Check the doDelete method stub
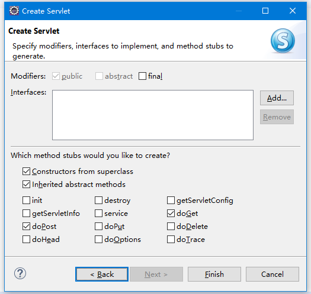 (171, 227)
